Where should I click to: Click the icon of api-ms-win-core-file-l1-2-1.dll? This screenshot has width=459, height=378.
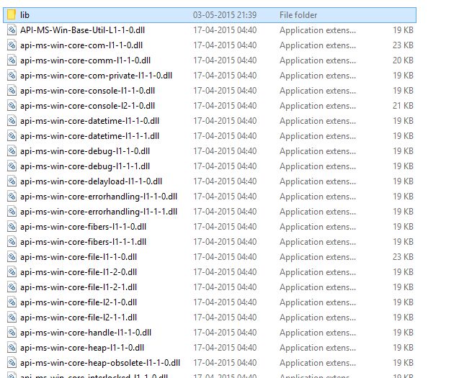[12, 287]
